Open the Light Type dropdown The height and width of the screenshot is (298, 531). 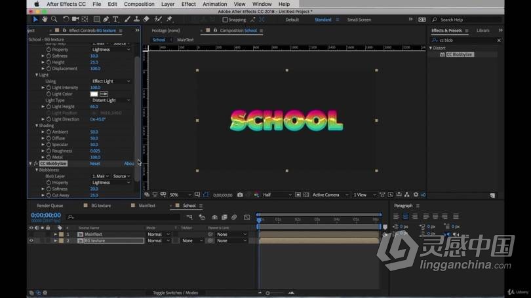111,100
